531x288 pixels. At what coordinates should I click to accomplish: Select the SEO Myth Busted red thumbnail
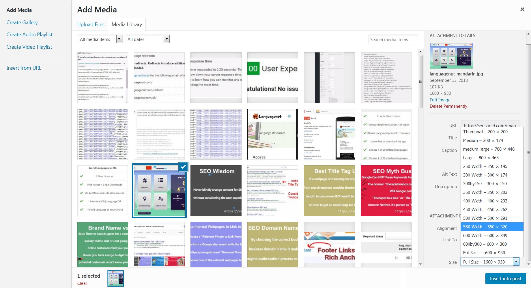pyautogui.click(x=386, y=191)
